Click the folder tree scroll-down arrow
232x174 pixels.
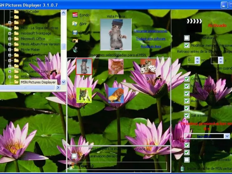[x=63, y=82]
